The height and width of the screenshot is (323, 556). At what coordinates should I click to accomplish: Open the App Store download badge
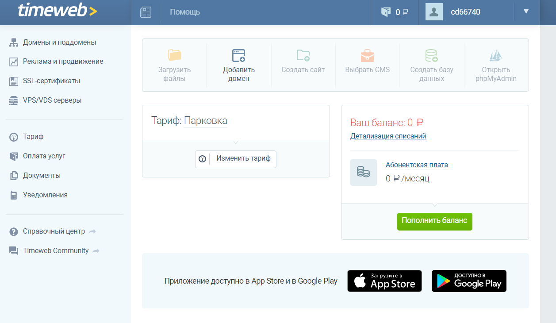coord(385,281)
